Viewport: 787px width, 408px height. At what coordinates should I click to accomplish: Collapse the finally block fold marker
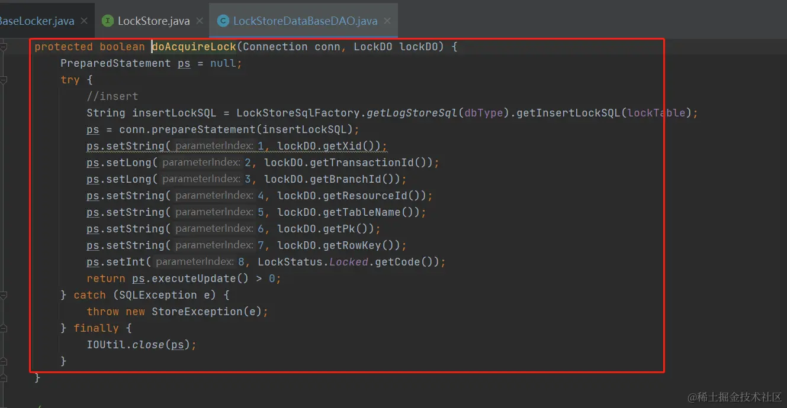3,328
